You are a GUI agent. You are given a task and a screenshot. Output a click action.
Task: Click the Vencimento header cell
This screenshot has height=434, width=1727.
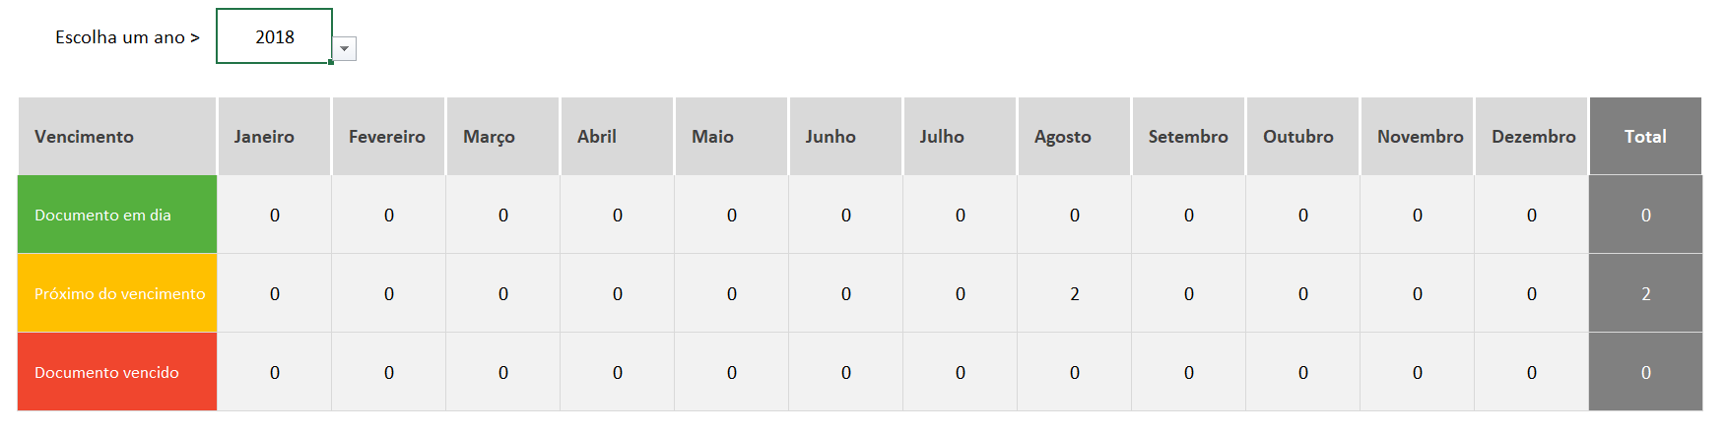[116, 137]
